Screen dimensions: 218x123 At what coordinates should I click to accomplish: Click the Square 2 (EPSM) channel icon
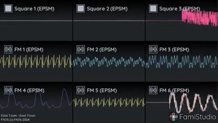[x=81, y=9]
